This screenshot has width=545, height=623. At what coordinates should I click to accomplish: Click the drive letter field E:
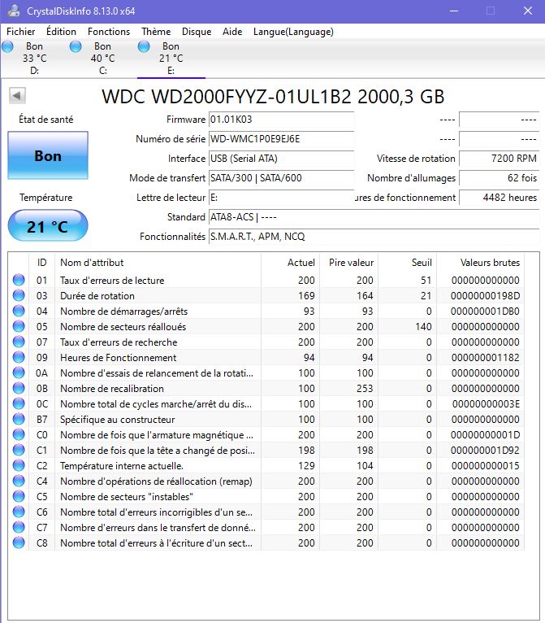click(x=281, y=198)
